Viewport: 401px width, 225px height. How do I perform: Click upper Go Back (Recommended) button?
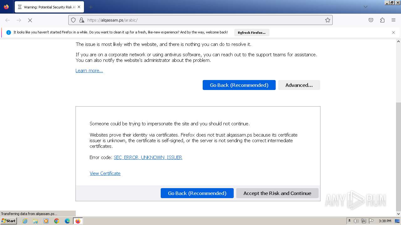point(239,85)
